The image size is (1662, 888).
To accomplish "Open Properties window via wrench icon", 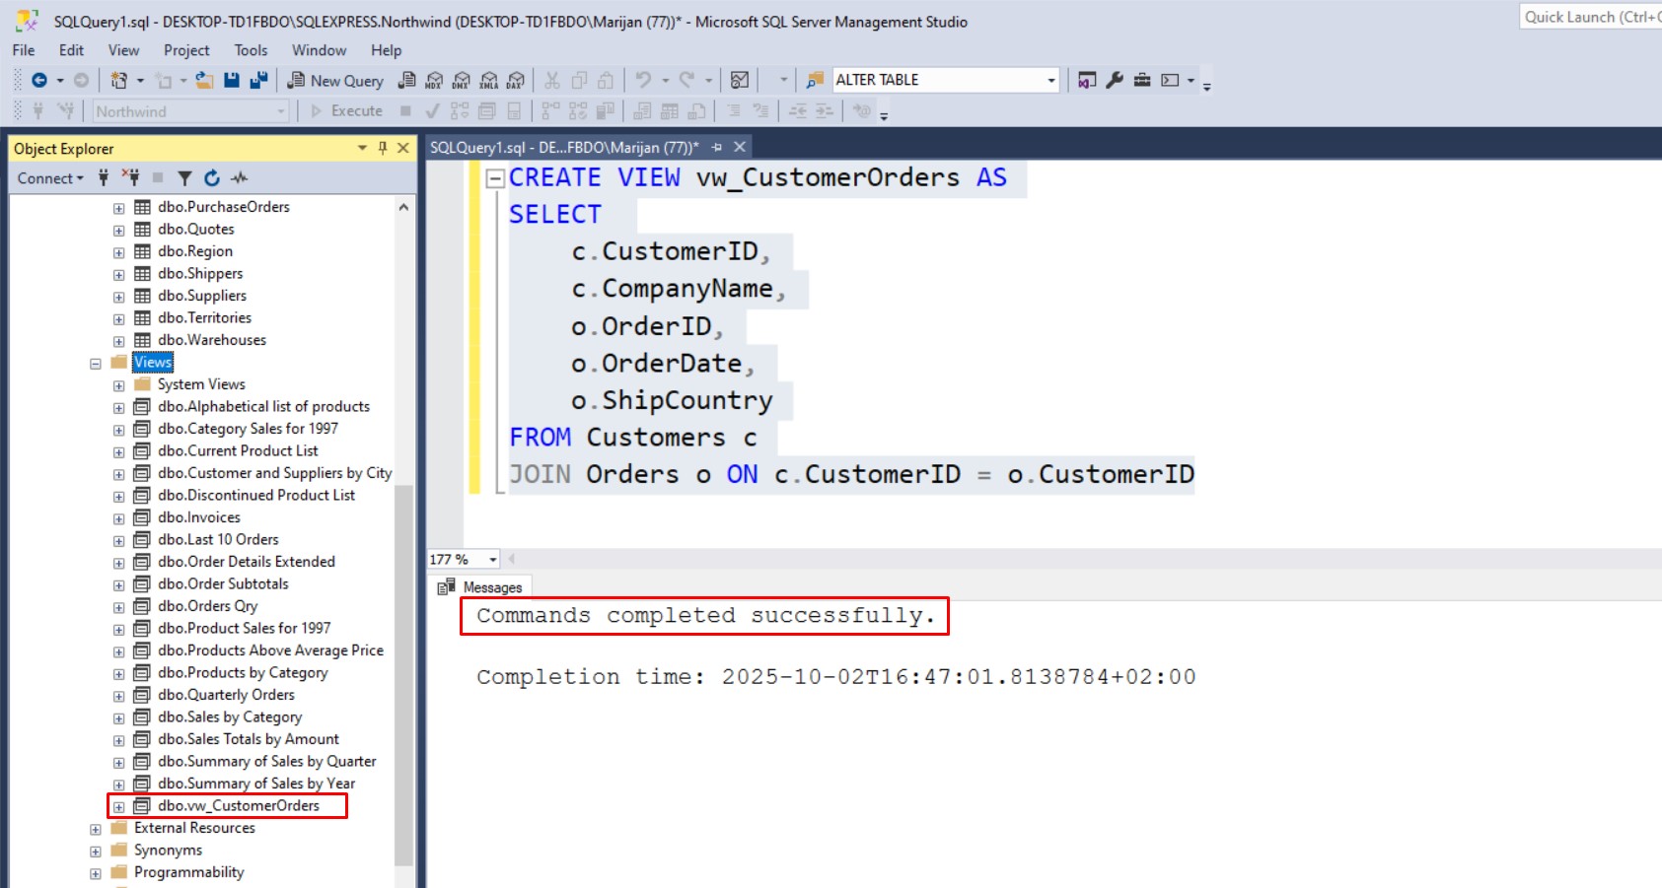I will point(1115,81).
